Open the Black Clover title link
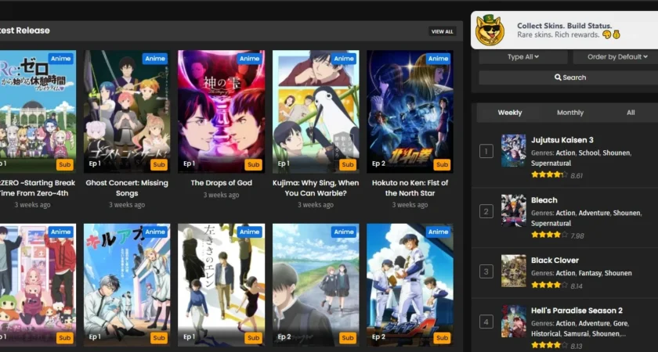This screenshot has width=658, height=352. pyautogui.click(x=555, y=260)
